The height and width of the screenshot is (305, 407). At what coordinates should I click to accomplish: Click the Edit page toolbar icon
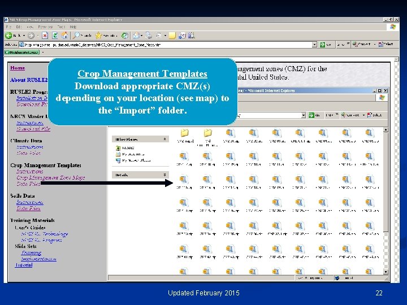coord(159,36)
